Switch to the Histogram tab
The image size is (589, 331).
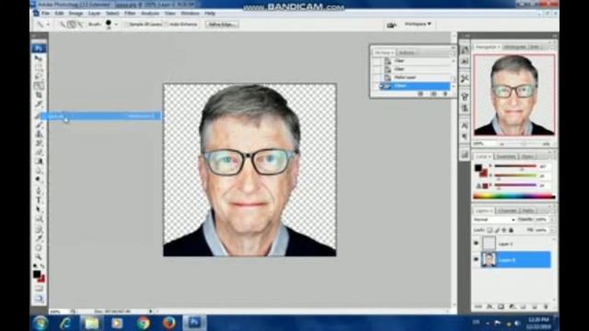tap(514, 47)
